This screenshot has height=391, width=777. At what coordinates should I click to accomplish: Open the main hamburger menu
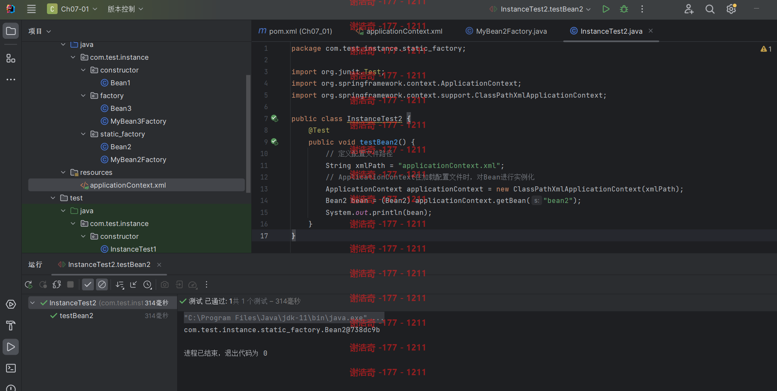point(31,9)
